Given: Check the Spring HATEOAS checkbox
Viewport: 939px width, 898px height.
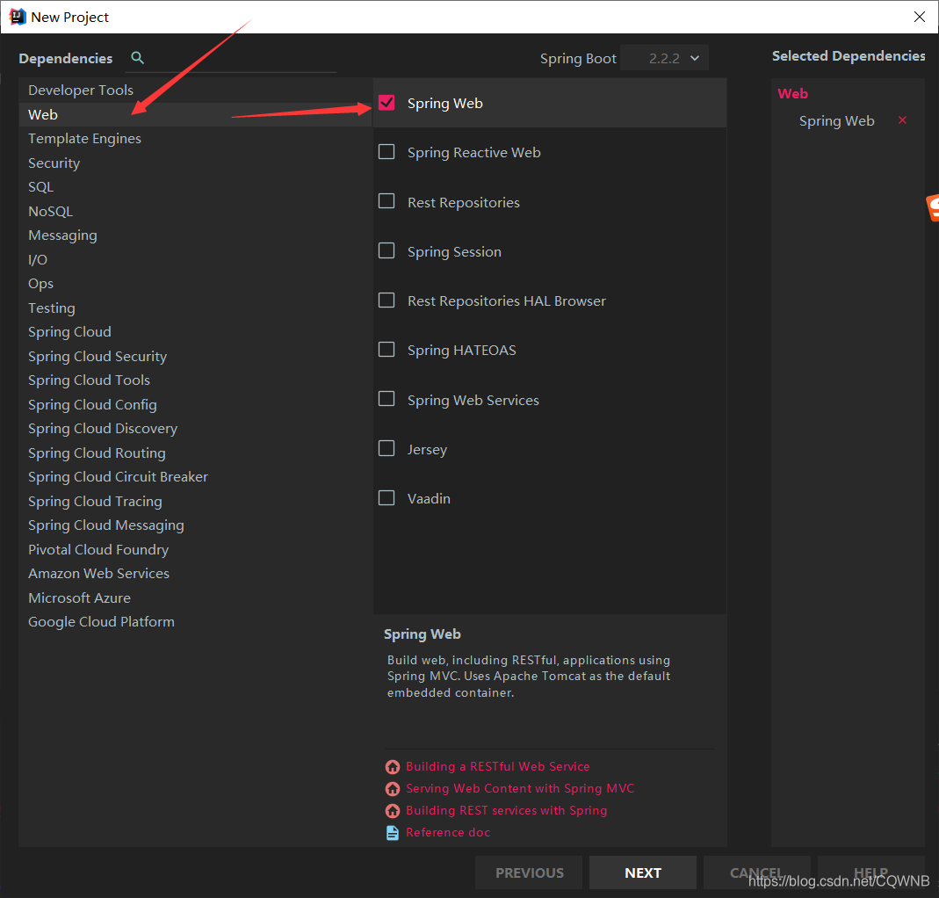Looking at the screenshot, I should (386, 349).
